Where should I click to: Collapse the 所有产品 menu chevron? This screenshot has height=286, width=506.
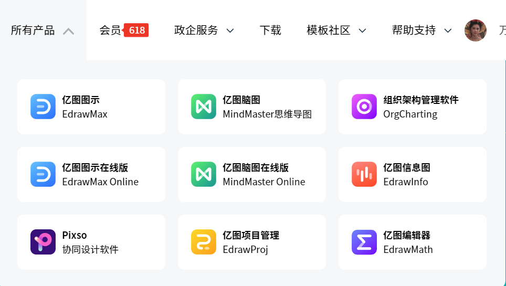click(68, 31)
